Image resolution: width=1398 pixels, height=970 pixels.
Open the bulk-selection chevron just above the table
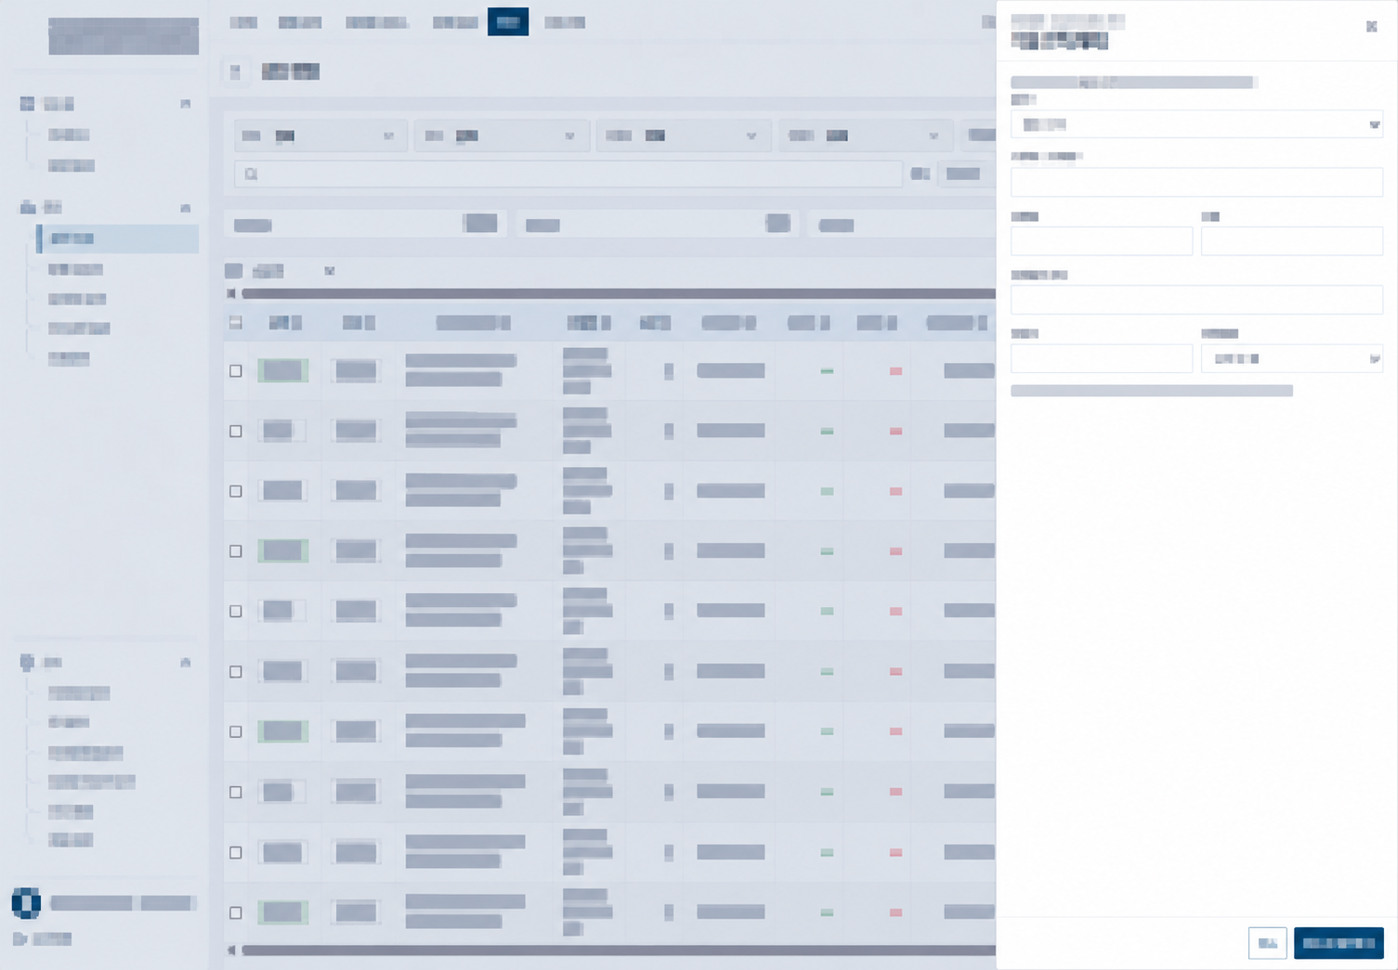coord(329,271)
